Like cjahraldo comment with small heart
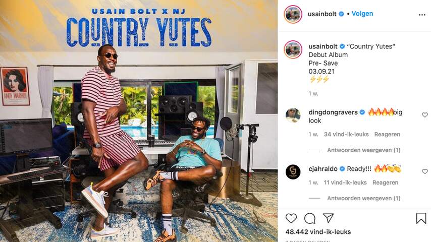 click(x=424, y=171)
